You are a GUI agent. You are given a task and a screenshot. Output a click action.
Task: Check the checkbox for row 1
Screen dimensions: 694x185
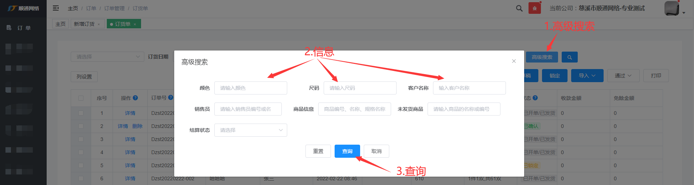pyautogui.click(x=81, y=113)
